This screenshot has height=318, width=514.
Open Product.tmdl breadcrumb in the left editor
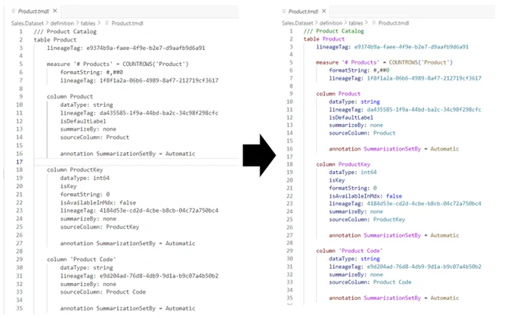click(x=127, y=23)
